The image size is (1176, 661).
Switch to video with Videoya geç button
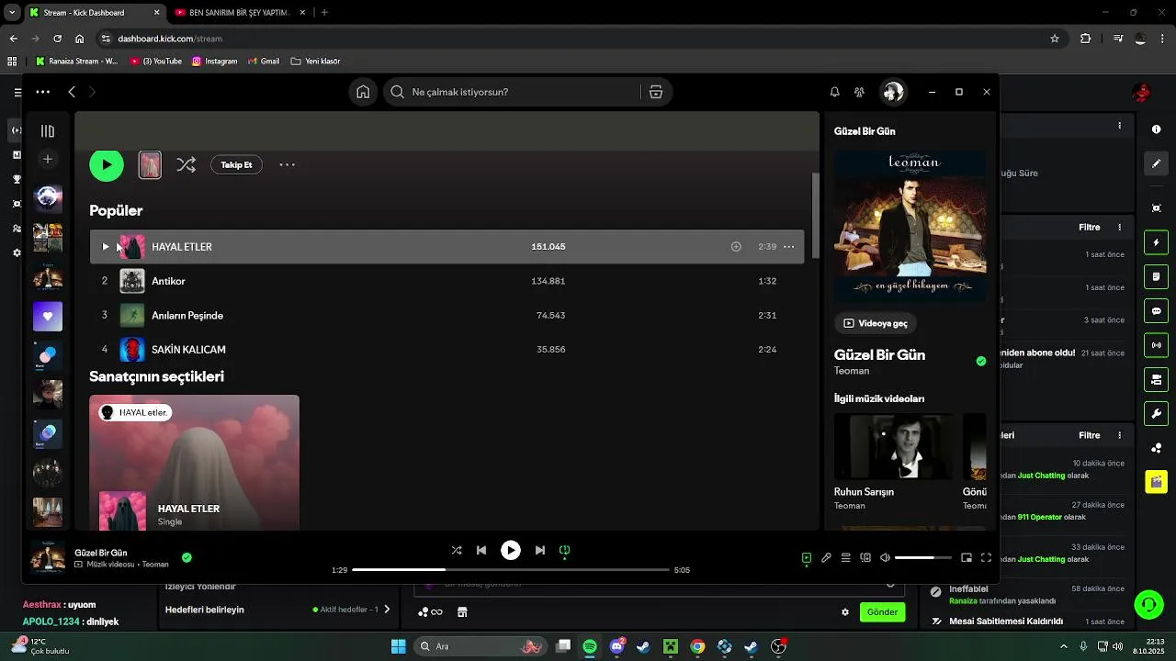(x=876, y=323)
